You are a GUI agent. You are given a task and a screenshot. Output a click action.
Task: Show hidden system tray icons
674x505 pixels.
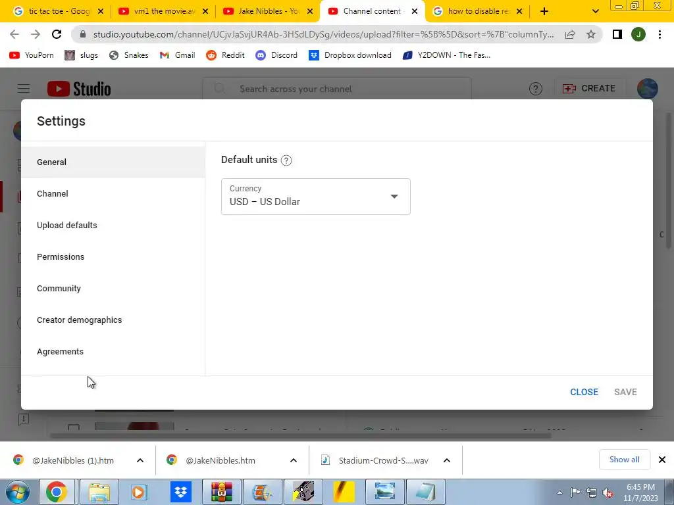click(x=559, y=493)
